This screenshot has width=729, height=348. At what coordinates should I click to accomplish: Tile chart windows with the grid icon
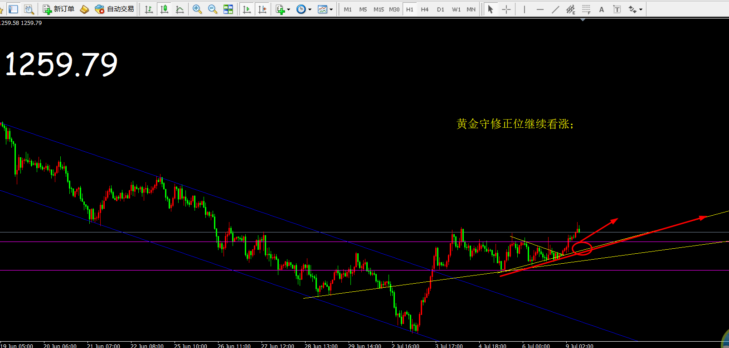click(x=228, y=9)
